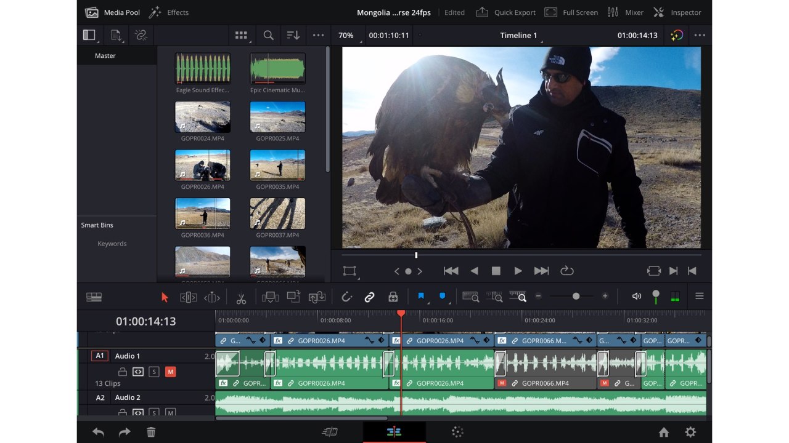Jump to last frame
Viewport: 789px width, 443px height.
541,271
